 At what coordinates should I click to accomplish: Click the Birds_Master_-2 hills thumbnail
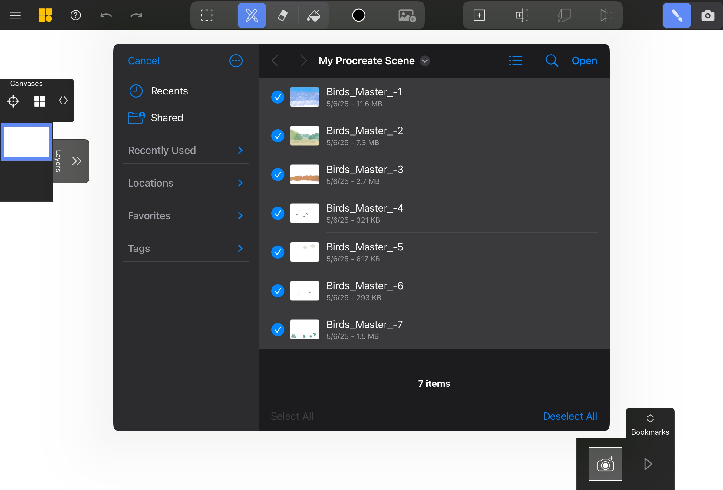click(x=304, y=136)
